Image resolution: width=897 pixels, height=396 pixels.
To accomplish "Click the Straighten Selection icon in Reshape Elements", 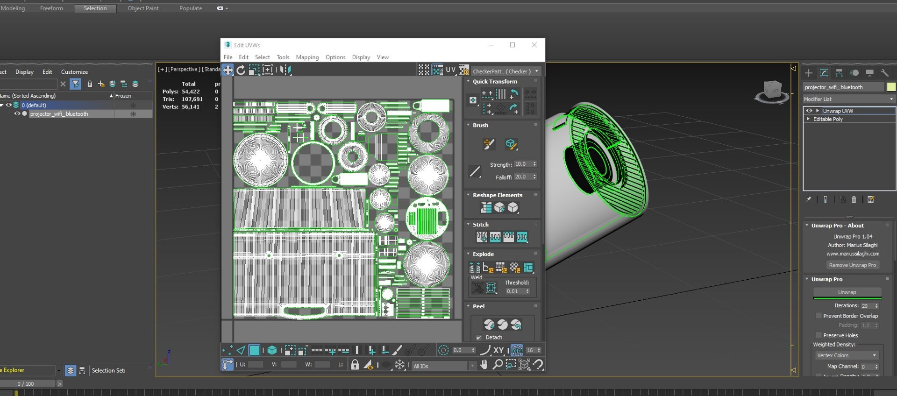I will (486, 208).
